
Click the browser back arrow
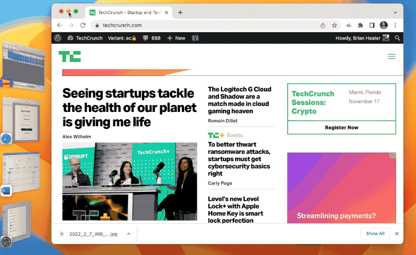point(59,25)
